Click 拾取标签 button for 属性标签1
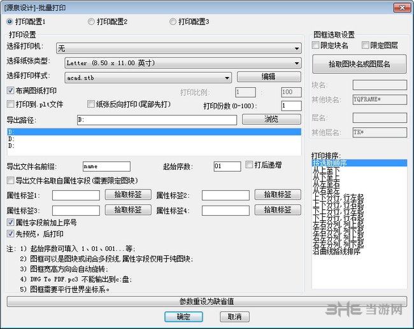This screenshot has width=414, height=329. tap(128, 195)
